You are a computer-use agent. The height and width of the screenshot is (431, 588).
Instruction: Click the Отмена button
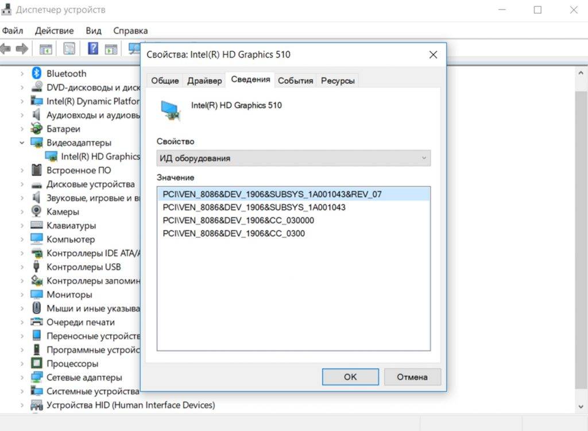click(412, 377)
